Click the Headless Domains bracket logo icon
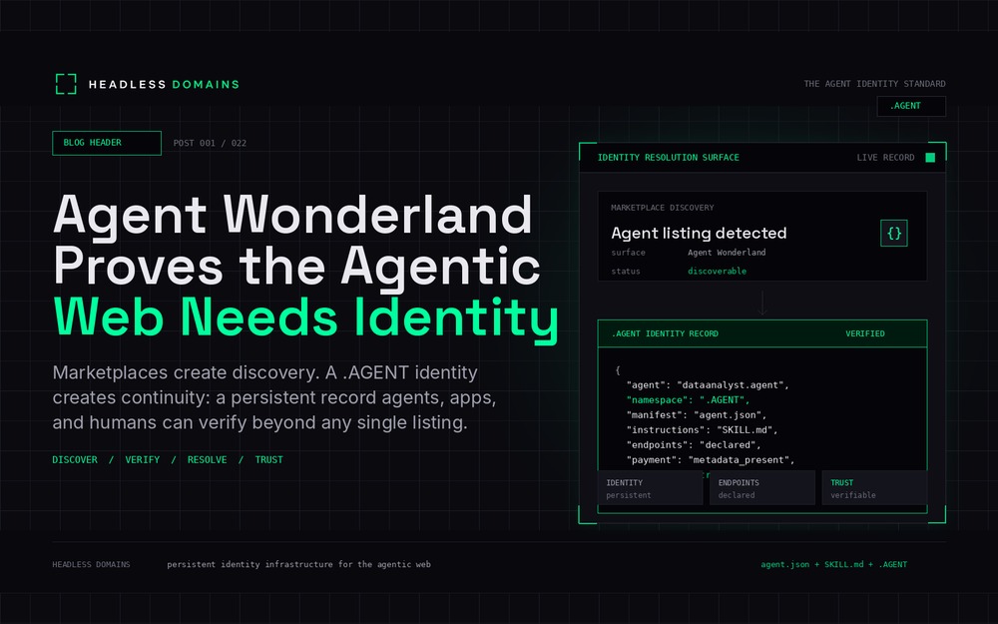 (x=66, y=84)
